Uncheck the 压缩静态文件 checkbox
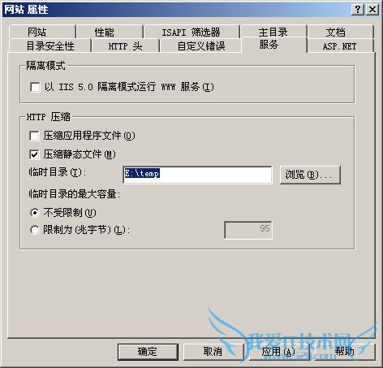383x368 pixels. 34,154
